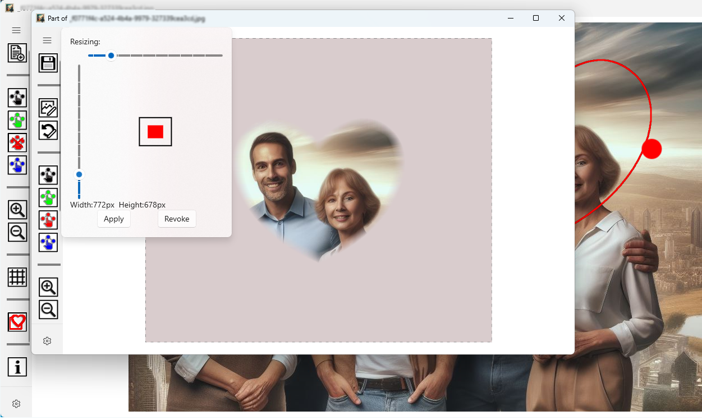Click the undo arrow icon in Part window
This screenshot has height=420, width=702.
tap(48, 131)
